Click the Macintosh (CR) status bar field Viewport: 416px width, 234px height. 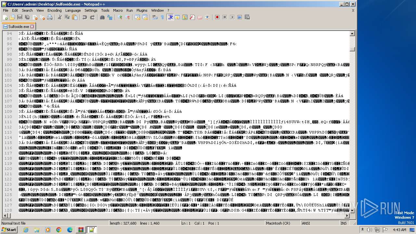283,223
